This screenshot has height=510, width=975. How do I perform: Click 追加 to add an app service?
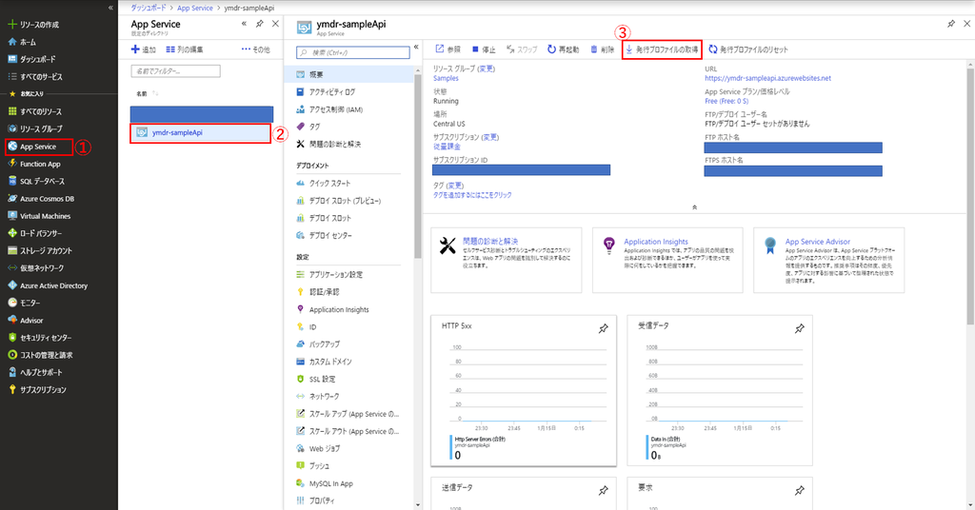pos(144,49)
